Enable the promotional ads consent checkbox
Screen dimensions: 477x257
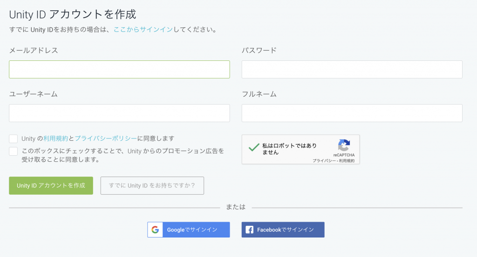[x=14, y=151]
